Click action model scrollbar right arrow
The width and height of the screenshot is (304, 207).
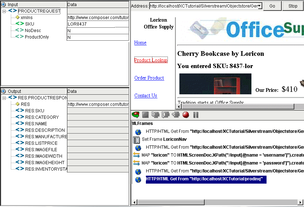[x=300, y=202]
